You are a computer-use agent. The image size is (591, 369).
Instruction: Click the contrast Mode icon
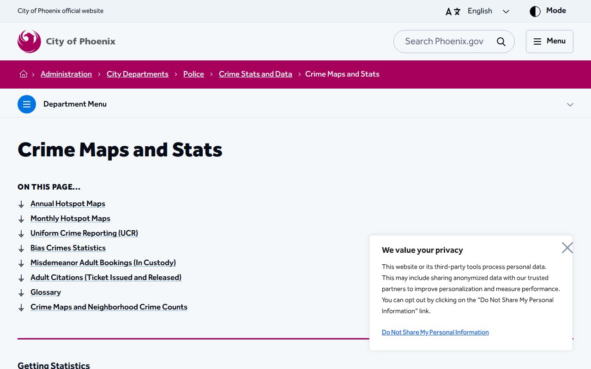535,12
